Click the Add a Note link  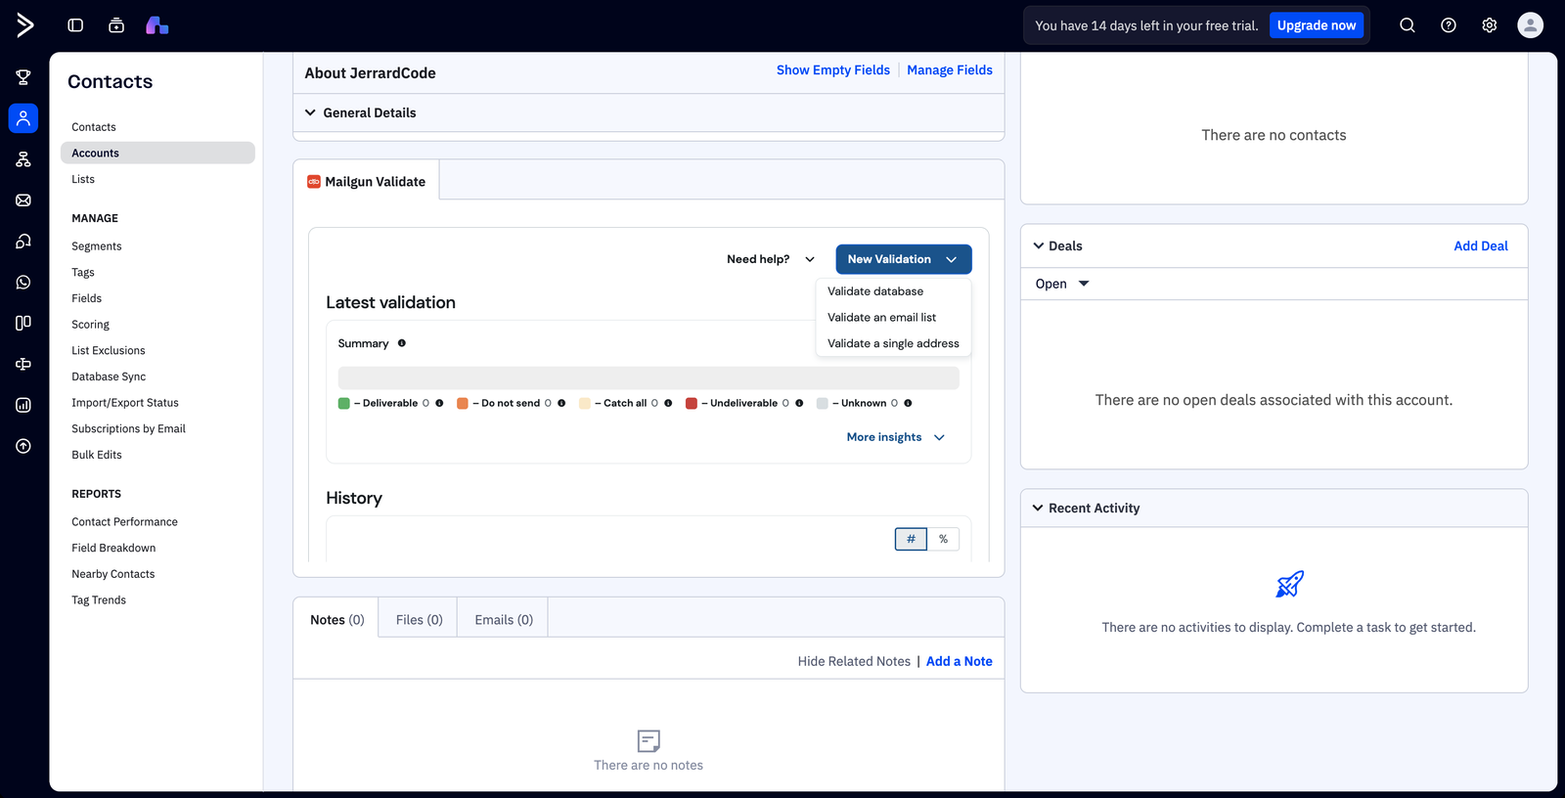pyautogui.click(x=960, y=662)
